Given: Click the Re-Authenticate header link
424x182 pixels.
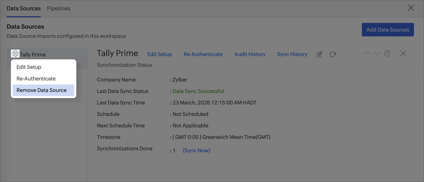Looking at the screenshot, I should click(203, 54).
